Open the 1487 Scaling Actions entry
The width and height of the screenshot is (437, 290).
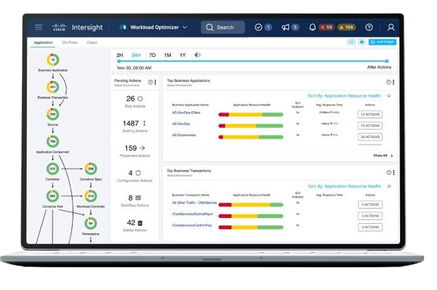tap(135, 126)
